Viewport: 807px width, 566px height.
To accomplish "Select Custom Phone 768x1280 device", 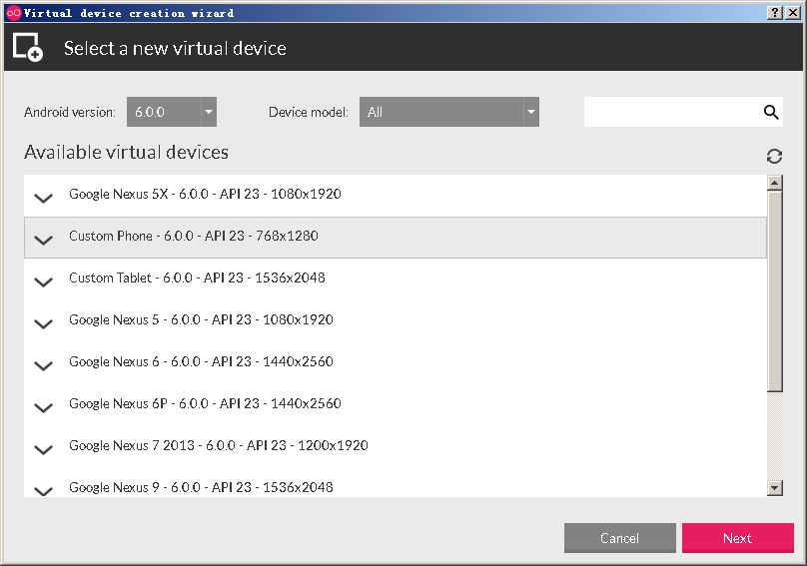I will [x=396, y=238].
